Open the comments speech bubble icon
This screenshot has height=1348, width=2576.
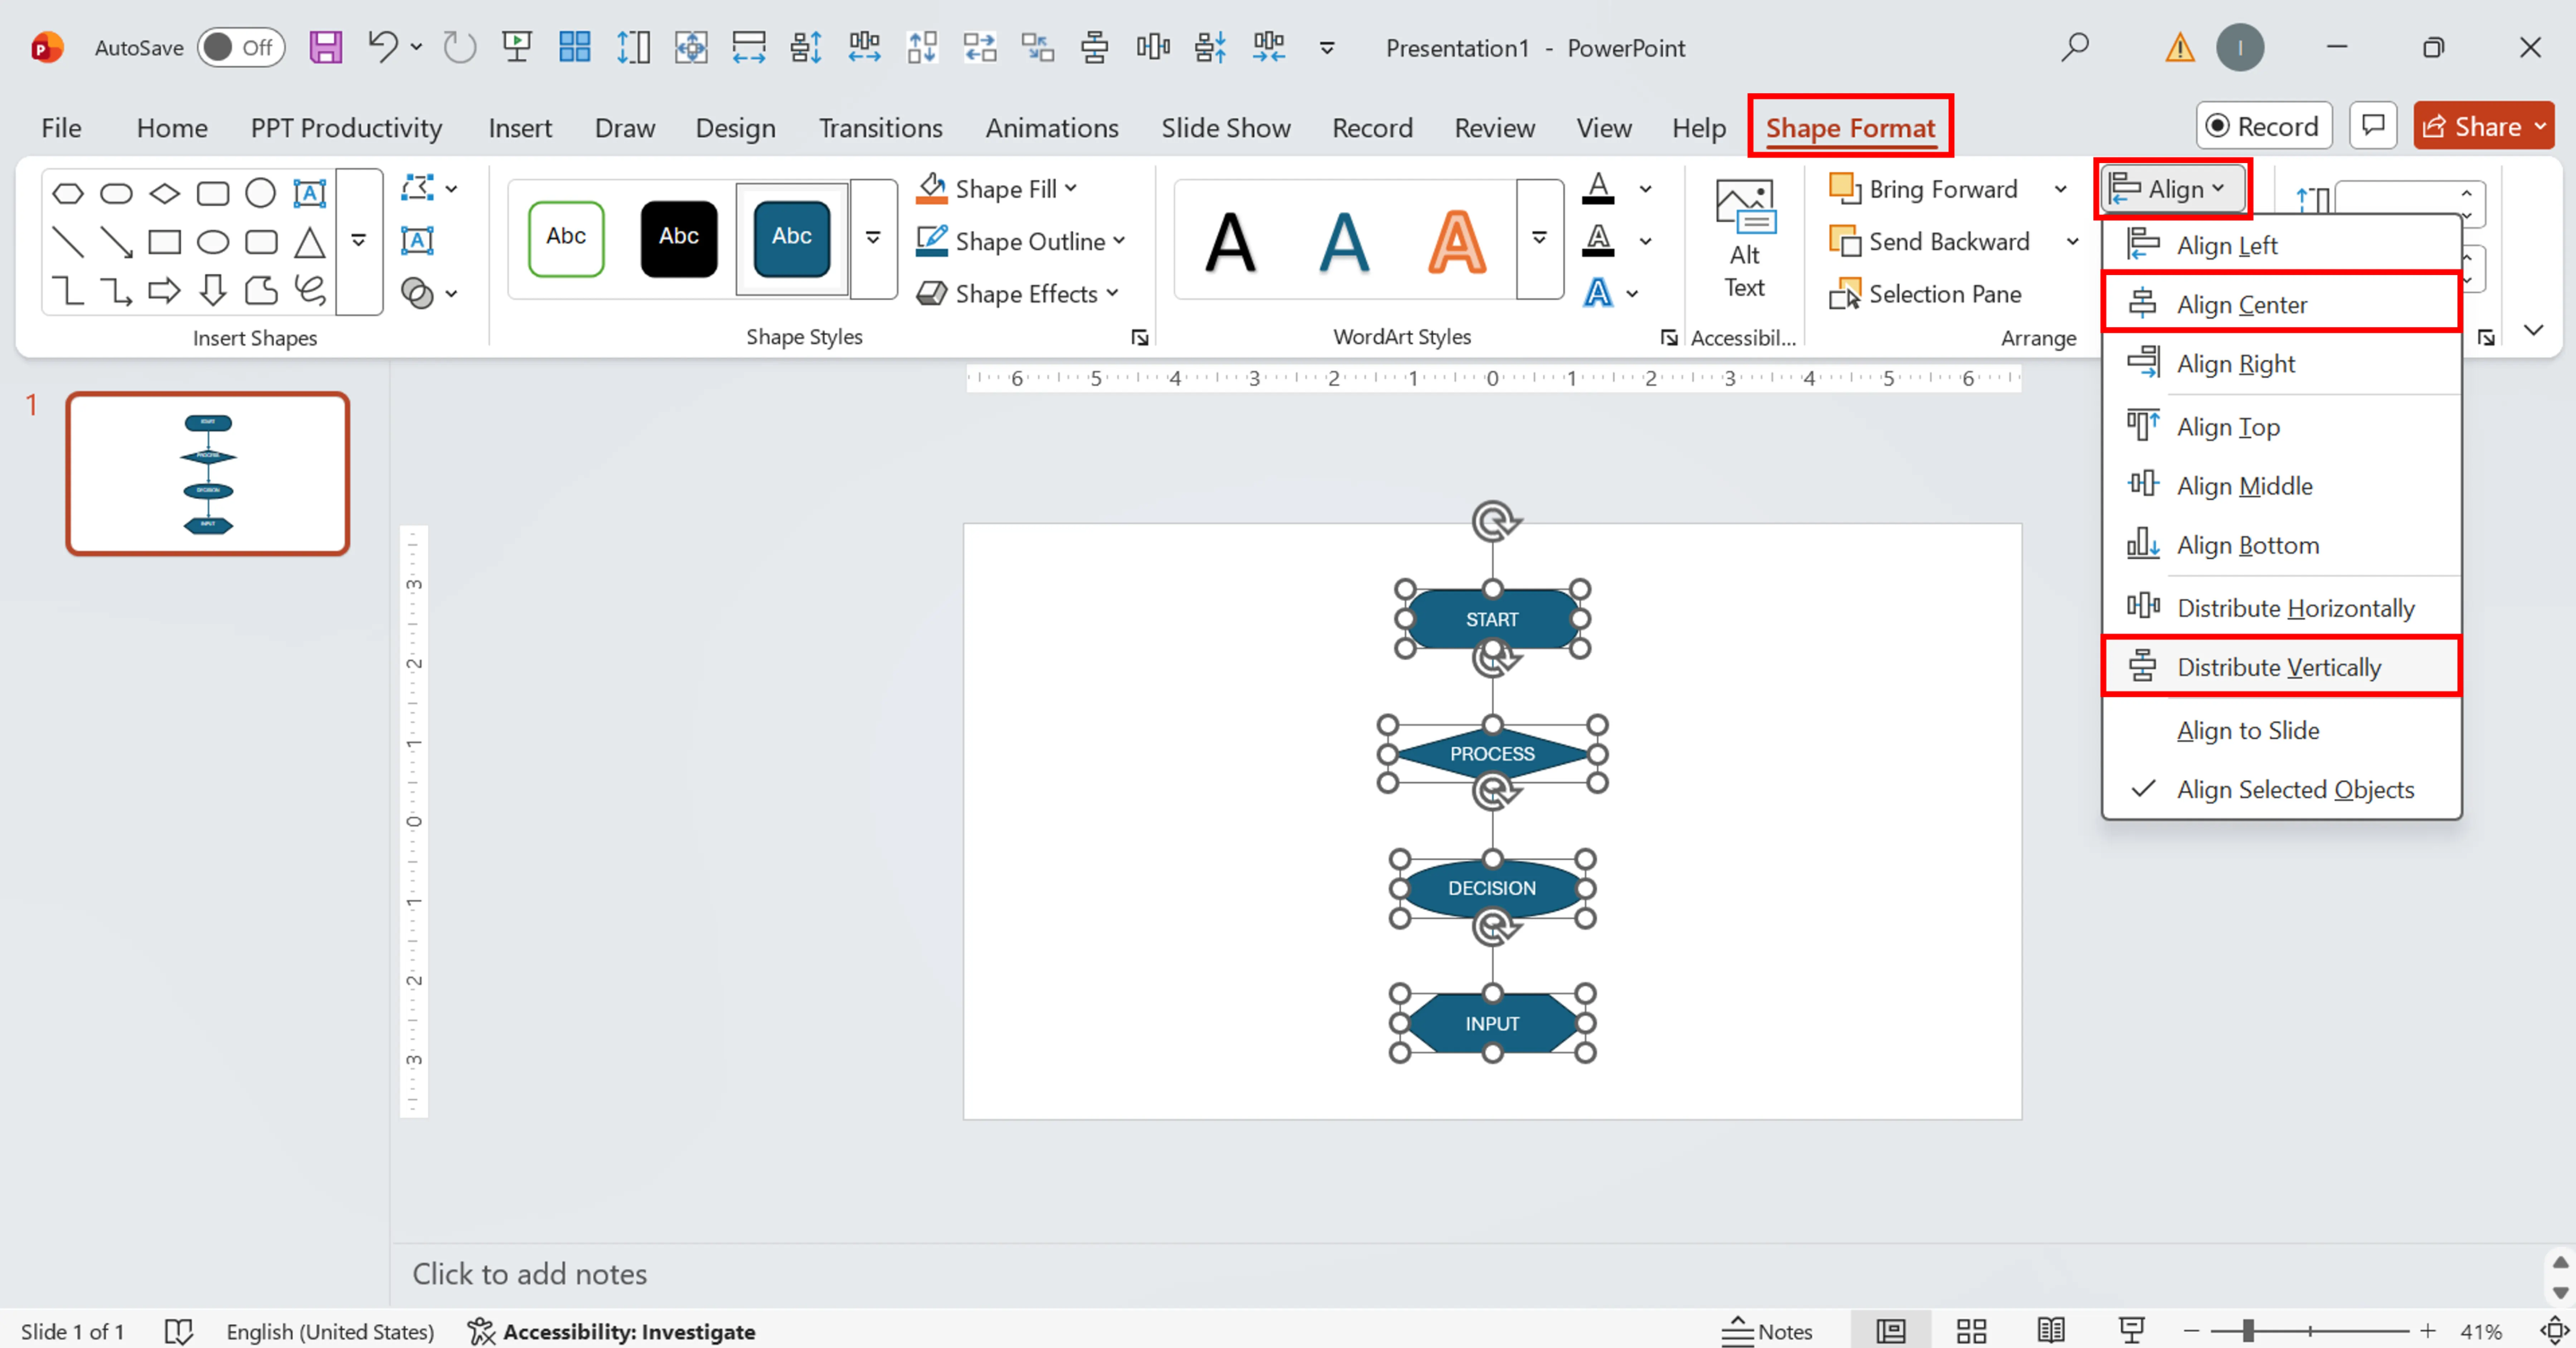click(2373, 126)
